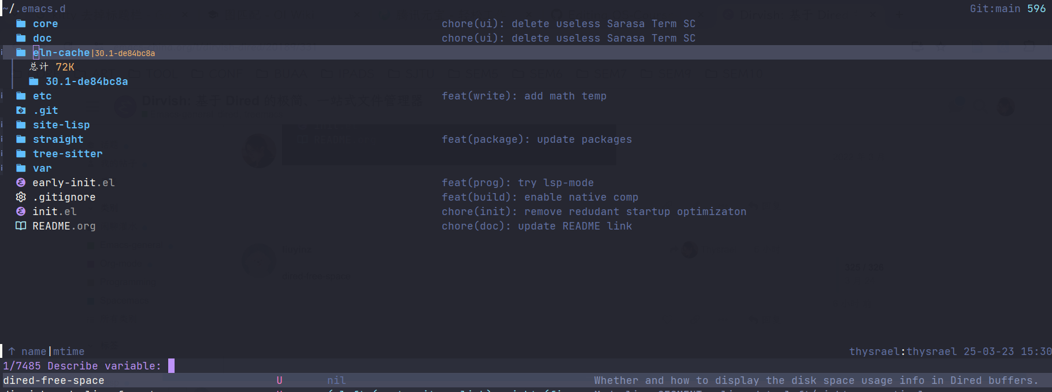Click the .gitignore gear icon
Viewport: 1052px width, 392px height.
[x=21, y=197]
